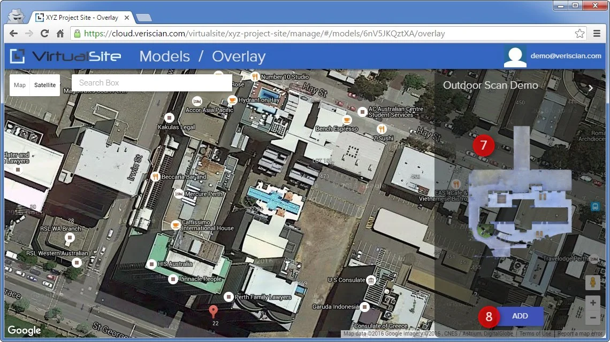Click the Overlay breadcrumb
Viewport: 610px width, 342px height.
239,57
